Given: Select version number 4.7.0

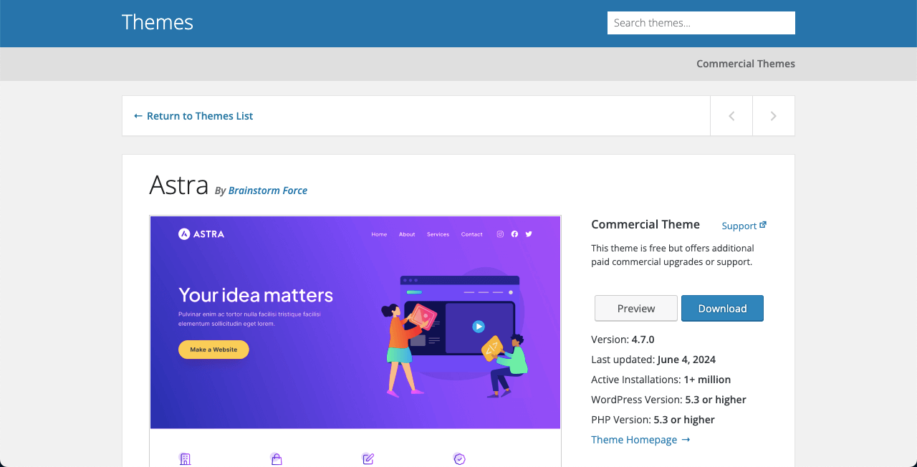Looking at the screenshot, I should click(643, 340).
